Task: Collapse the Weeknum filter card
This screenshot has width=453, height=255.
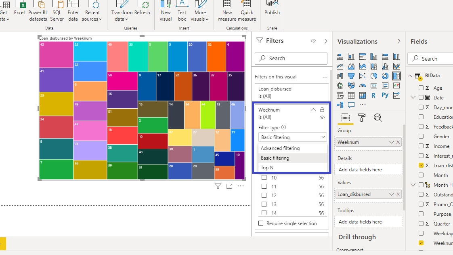Action: [x=313, y=110]
